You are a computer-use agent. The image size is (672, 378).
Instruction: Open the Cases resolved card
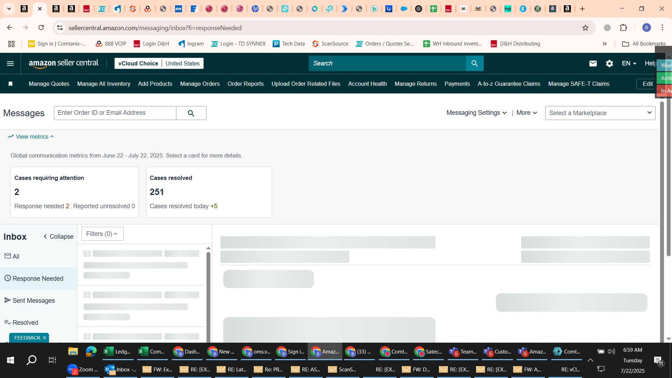(209, 192)
